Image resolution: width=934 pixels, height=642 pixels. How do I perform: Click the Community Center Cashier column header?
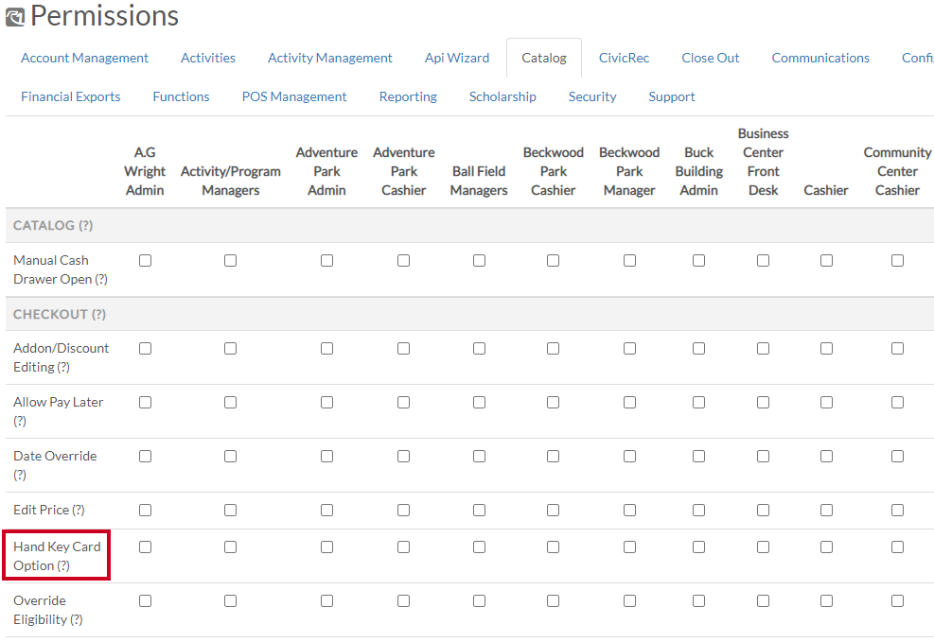tap(897, 171)
